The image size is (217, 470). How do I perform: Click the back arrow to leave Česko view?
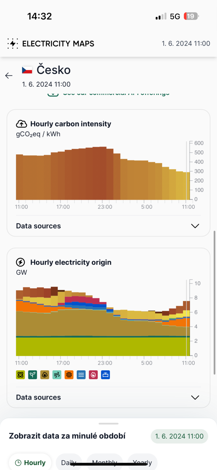(x=9, y=76)
